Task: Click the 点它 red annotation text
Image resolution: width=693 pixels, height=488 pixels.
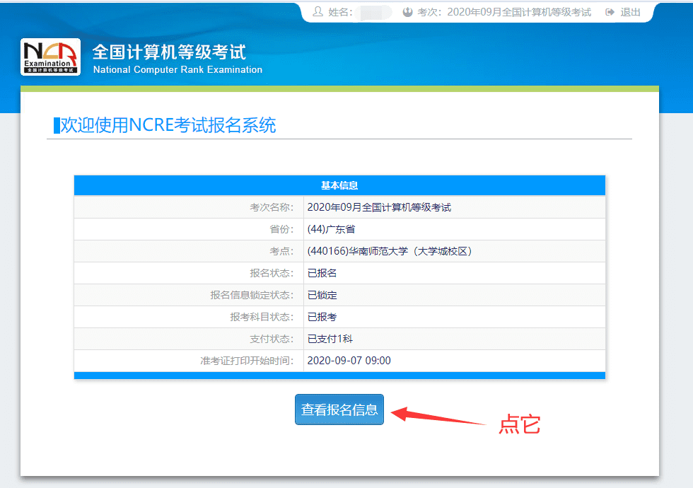Action: pos(520,424)
